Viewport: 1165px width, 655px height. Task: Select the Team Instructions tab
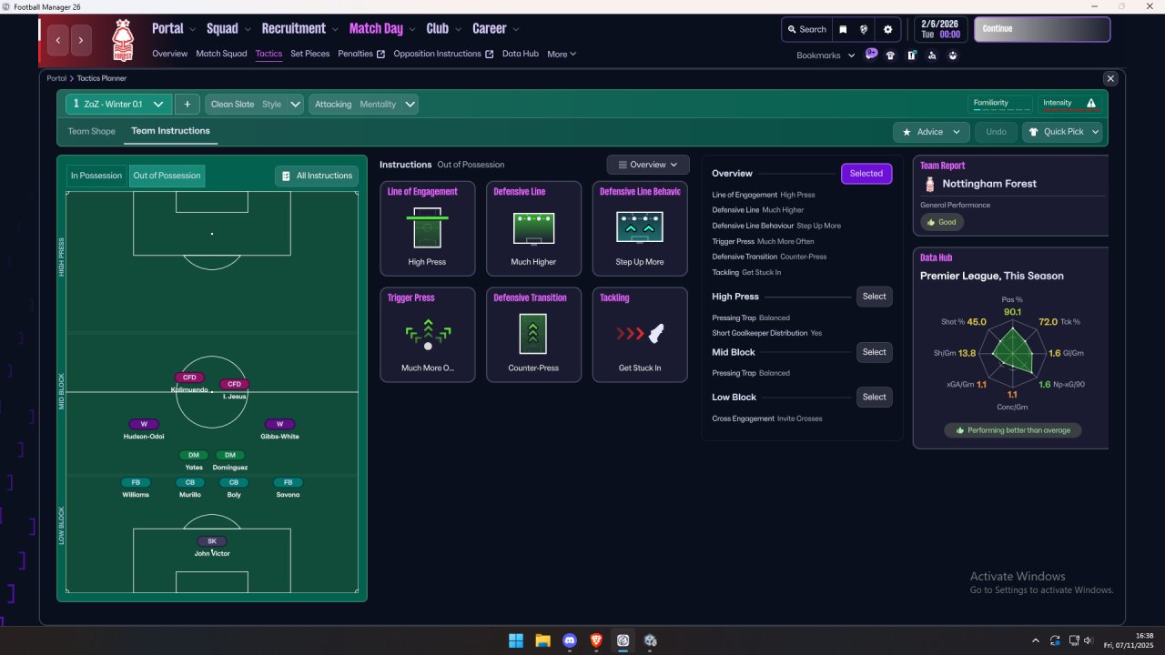170,131
